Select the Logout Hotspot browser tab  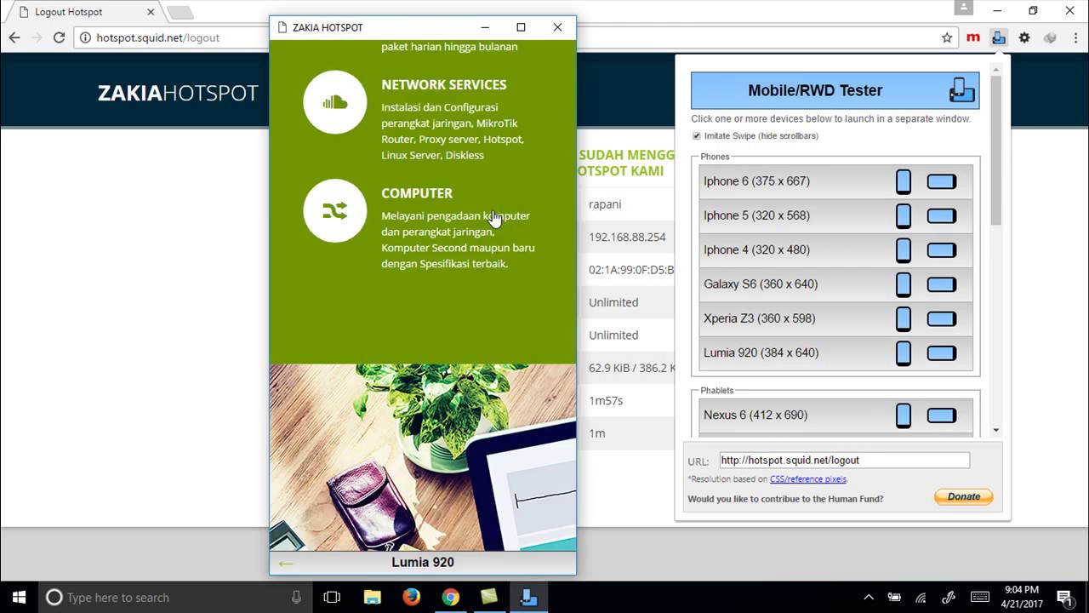[x=81, y=12]
